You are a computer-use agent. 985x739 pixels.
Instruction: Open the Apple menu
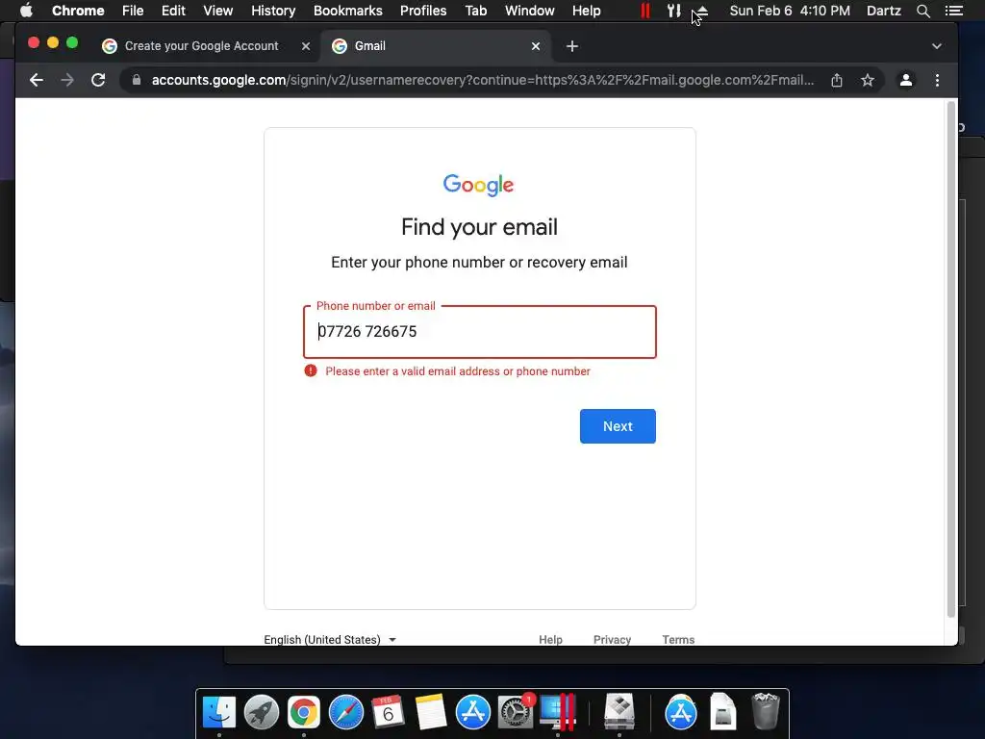[26, 11]
